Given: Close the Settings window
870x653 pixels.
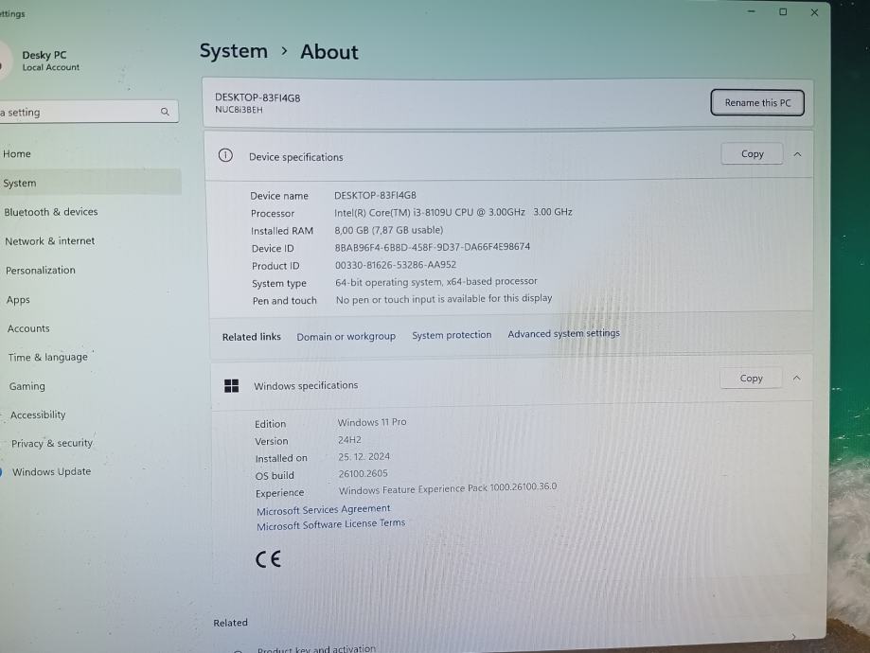Looking at the screenshot, I should point(814,12).
